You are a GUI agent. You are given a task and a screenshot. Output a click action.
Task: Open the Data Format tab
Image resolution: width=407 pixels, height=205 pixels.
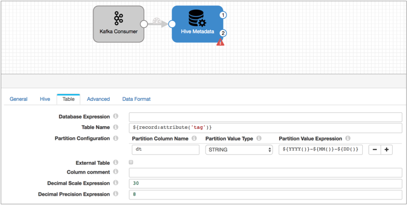click(136, 99)
